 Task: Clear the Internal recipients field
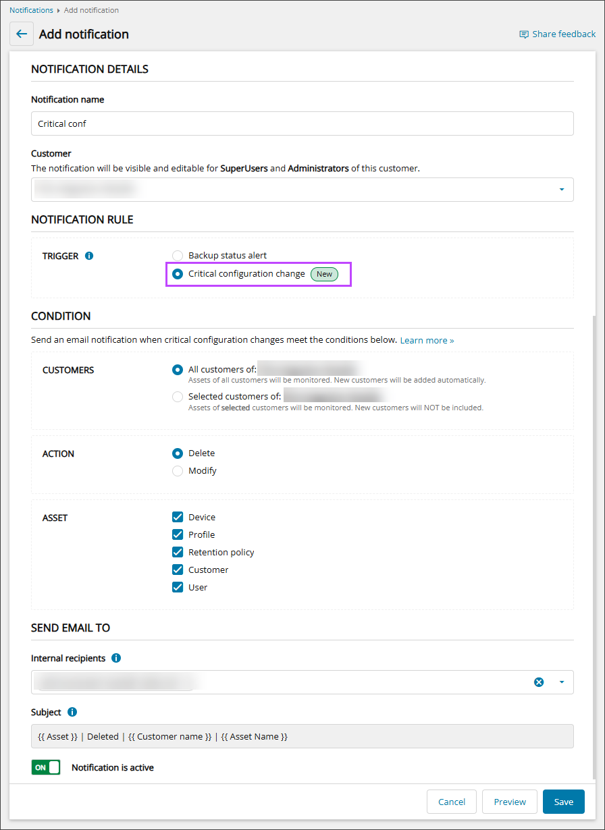(x=539, y=682)
